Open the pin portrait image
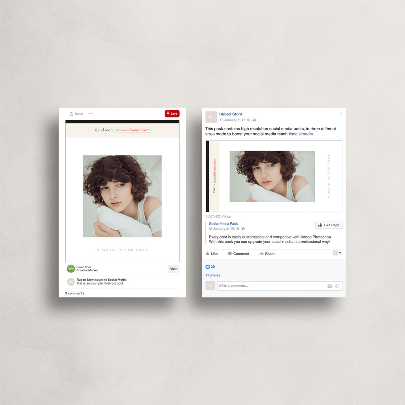The image size is (405, 405). tap(122, 196)
